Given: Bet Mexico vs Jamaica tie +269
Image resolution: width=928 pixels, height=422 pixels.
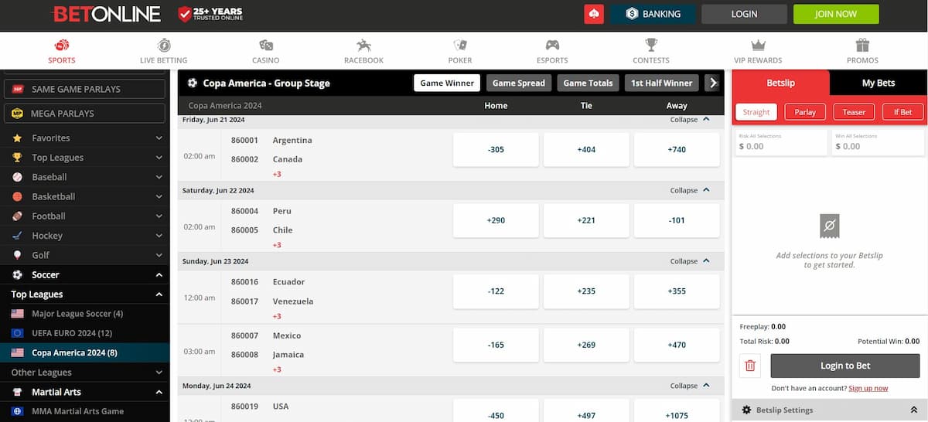Looking at the screenshot, I should 586,345.
